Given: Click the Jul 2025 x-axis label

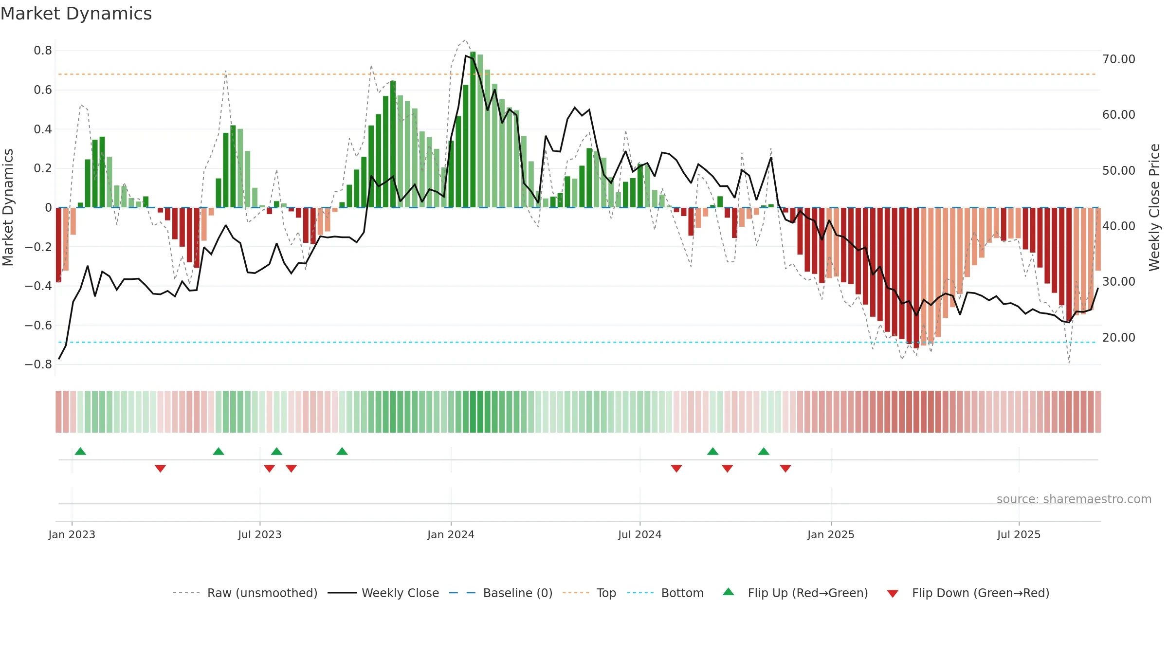Looking at the screenshot, I should tap(1019, 534).
